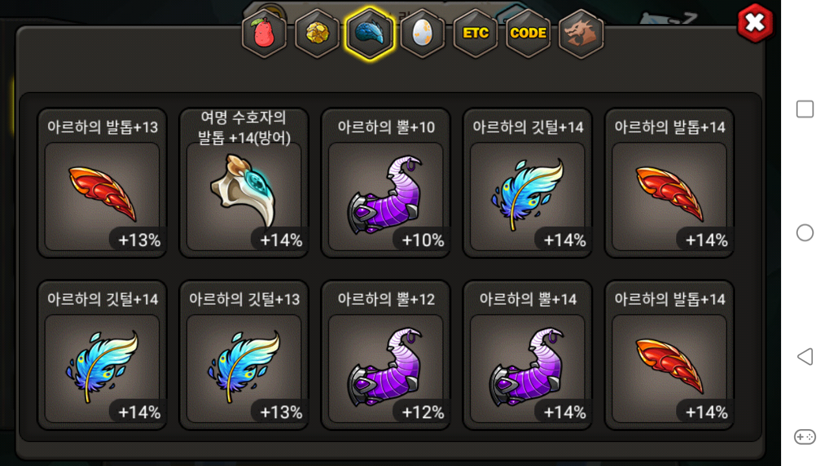Tap the Android triangle back button
Image resolution: width=829 pixels, height=466 pixels.
pos(804,357)
